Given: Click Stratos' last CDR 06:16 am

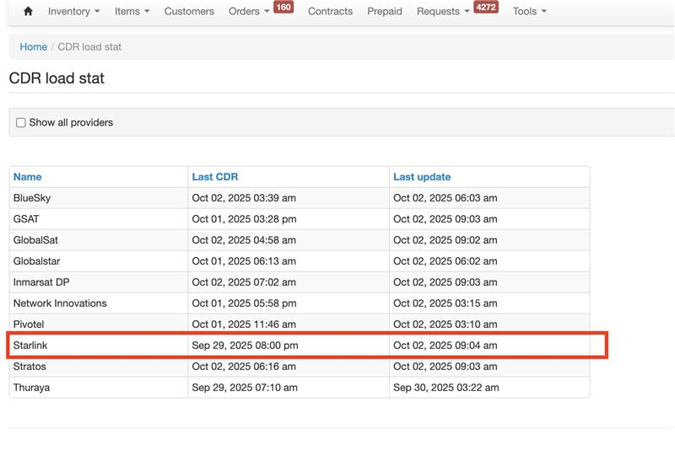Looking at the screenshot, I should coord(244,367).
